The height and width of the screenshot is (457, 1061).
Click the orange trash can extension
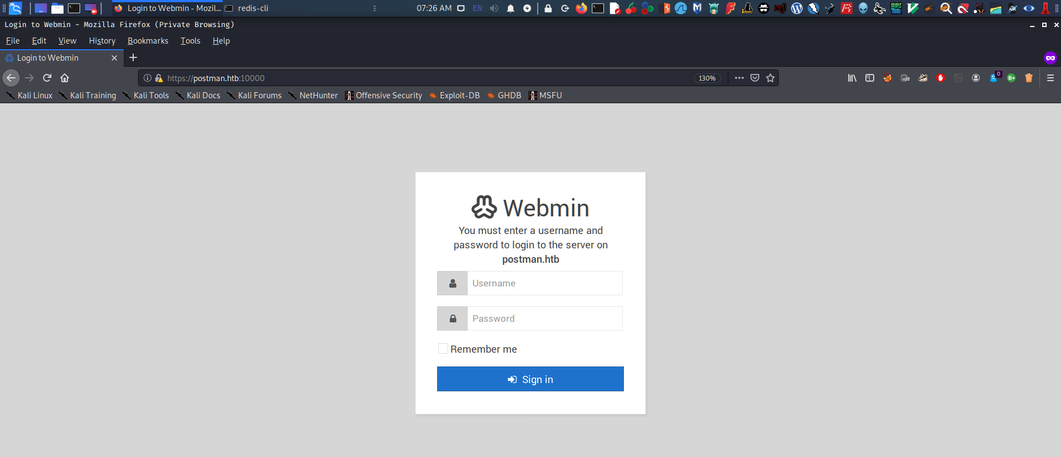tap(1029, 78)
